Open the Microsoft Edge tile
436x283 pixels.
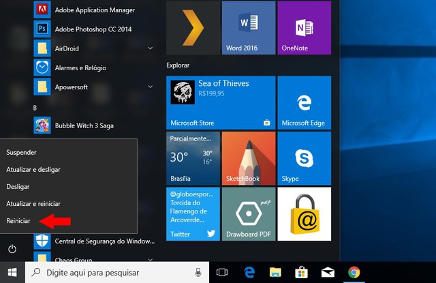point(305,103)
